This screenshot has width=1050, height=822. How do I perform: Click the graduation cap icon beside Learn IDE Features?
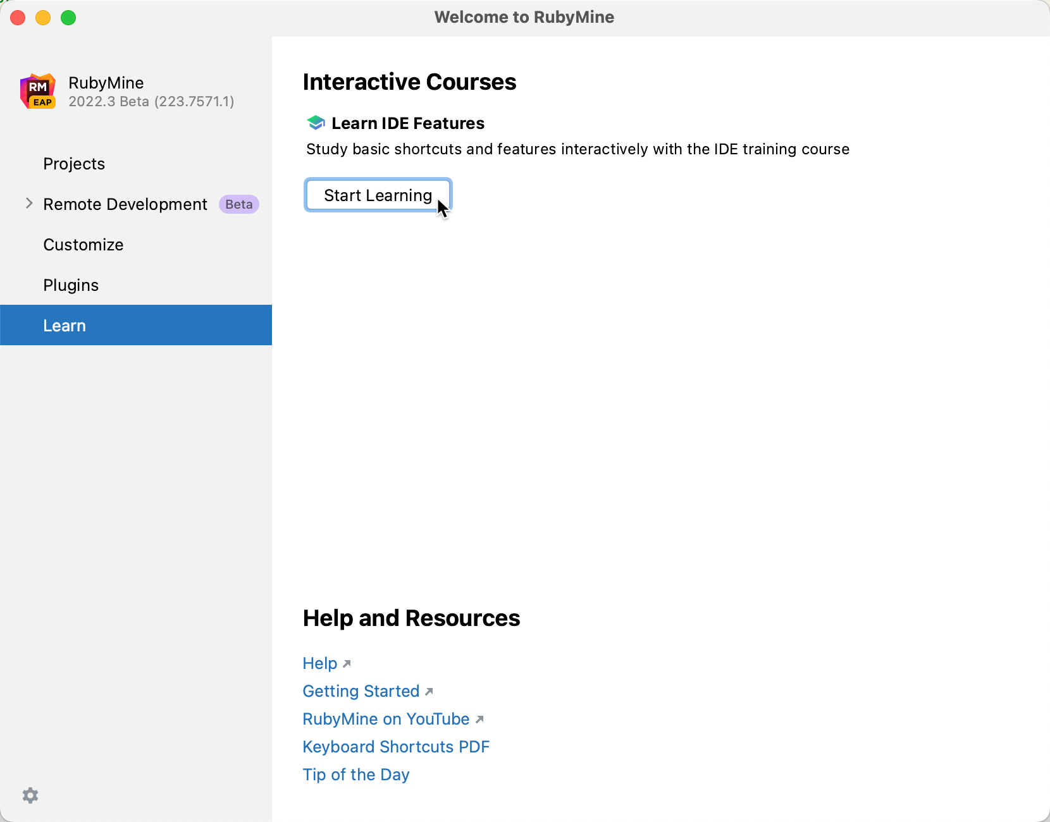click(315, 123)
